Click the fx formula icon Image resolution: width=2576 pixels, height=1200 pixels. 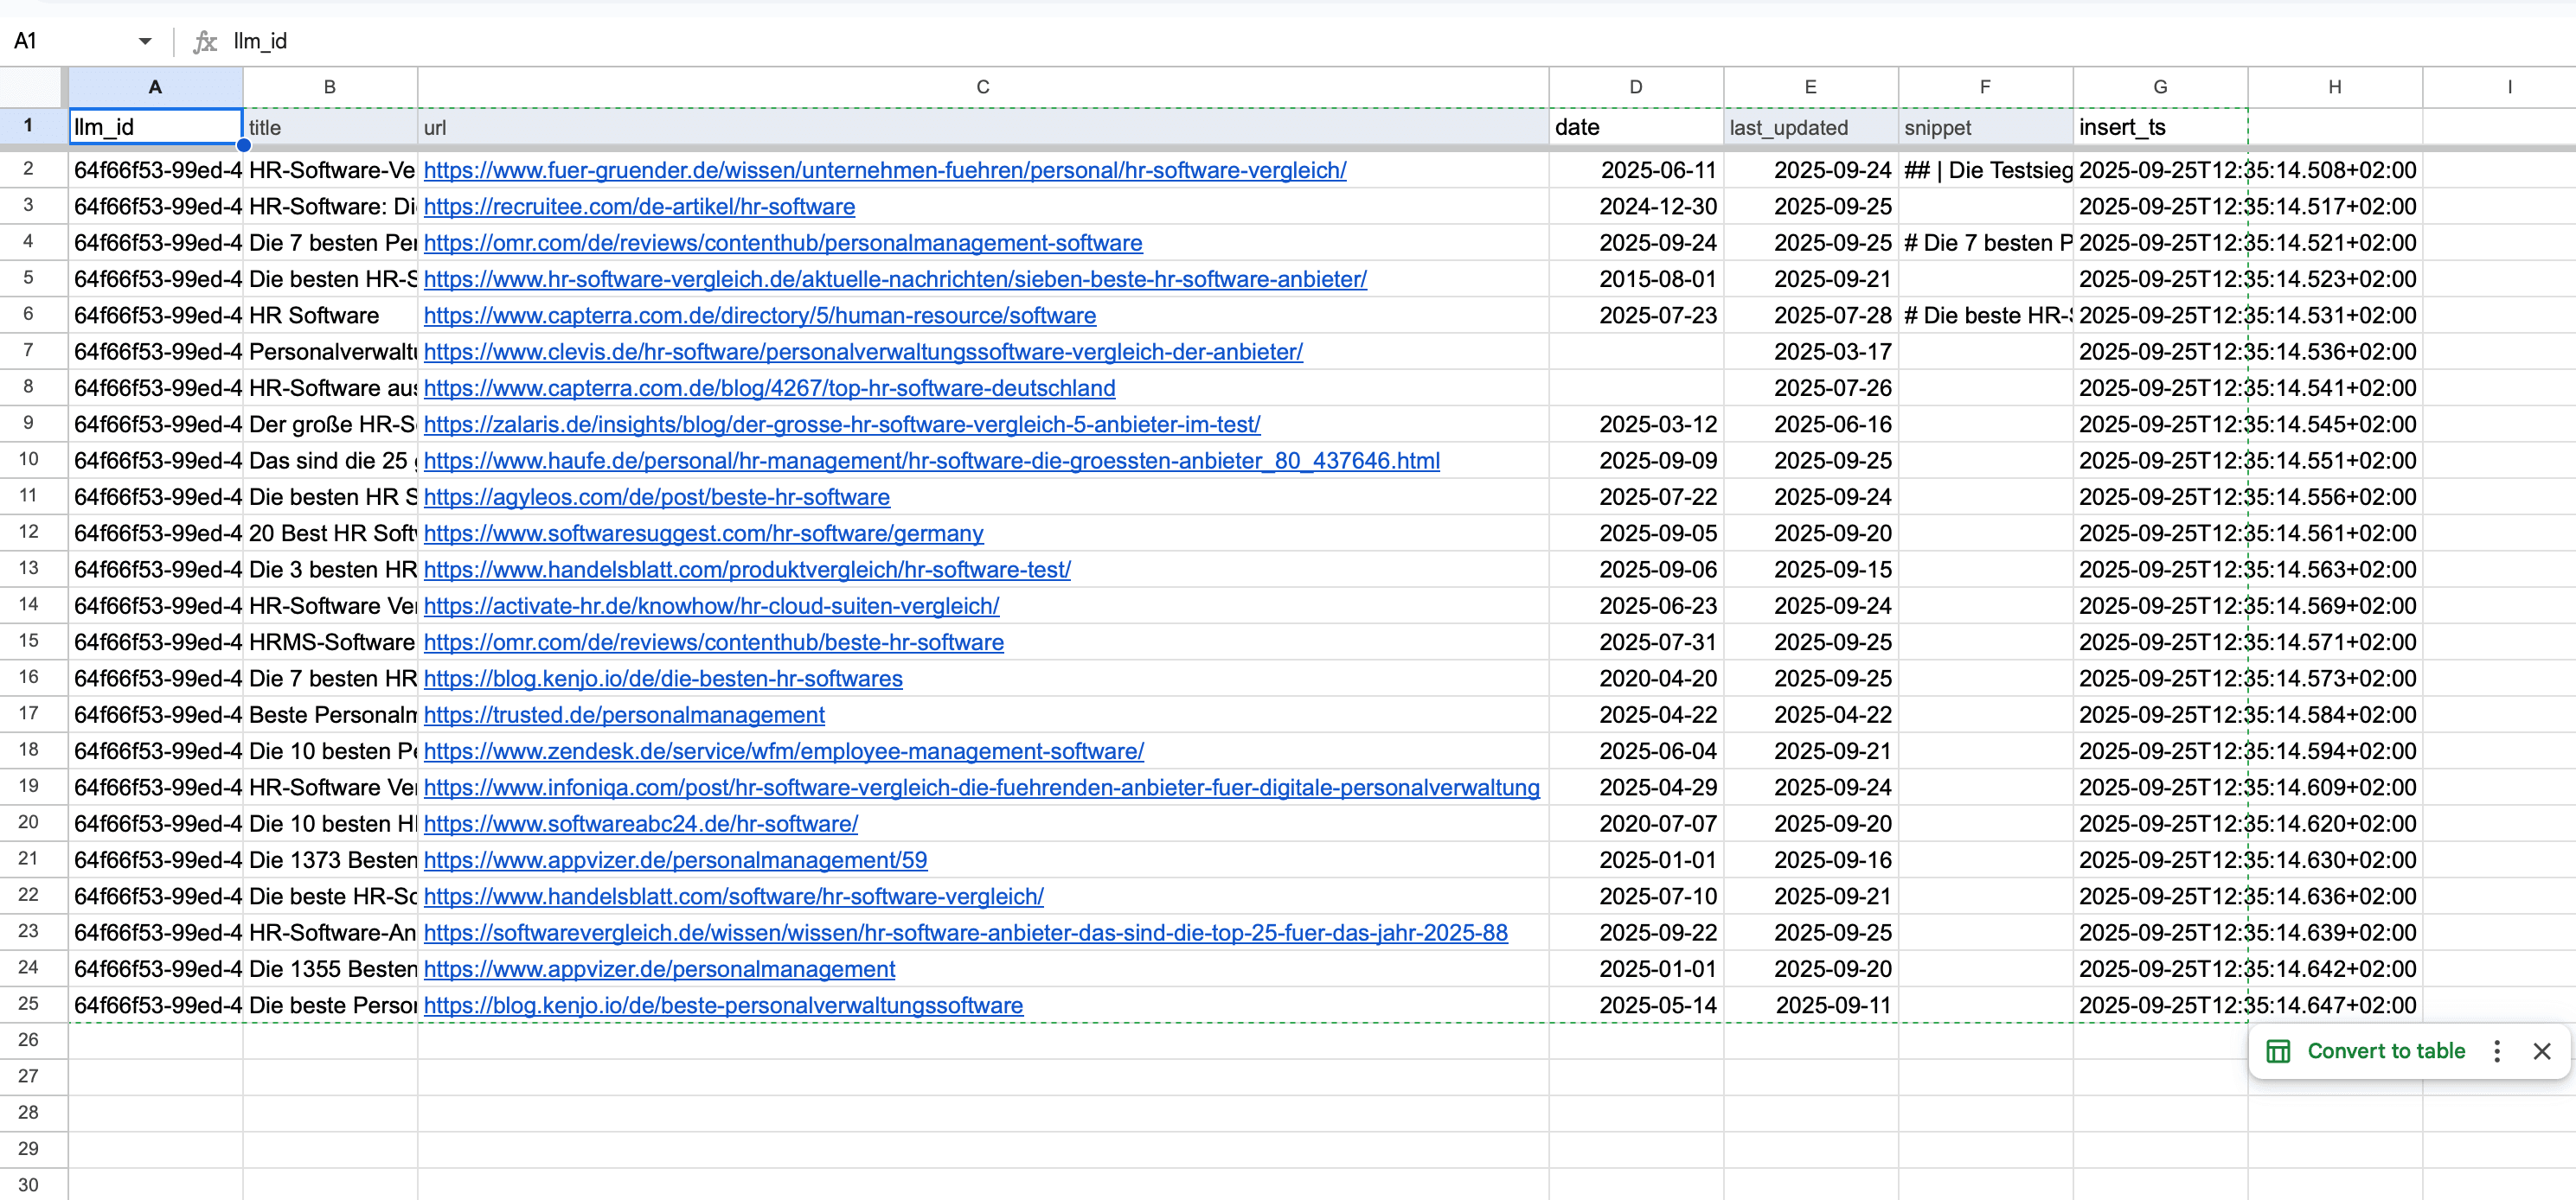point(205,41)
